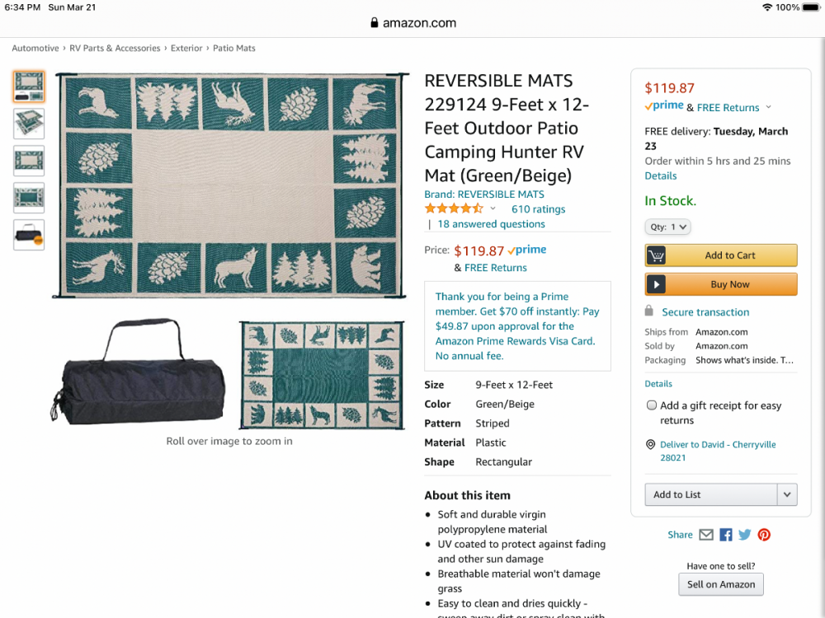Select the carry bag product thumbnail
This screenshot has width=825, height=618.
[29, 235]
